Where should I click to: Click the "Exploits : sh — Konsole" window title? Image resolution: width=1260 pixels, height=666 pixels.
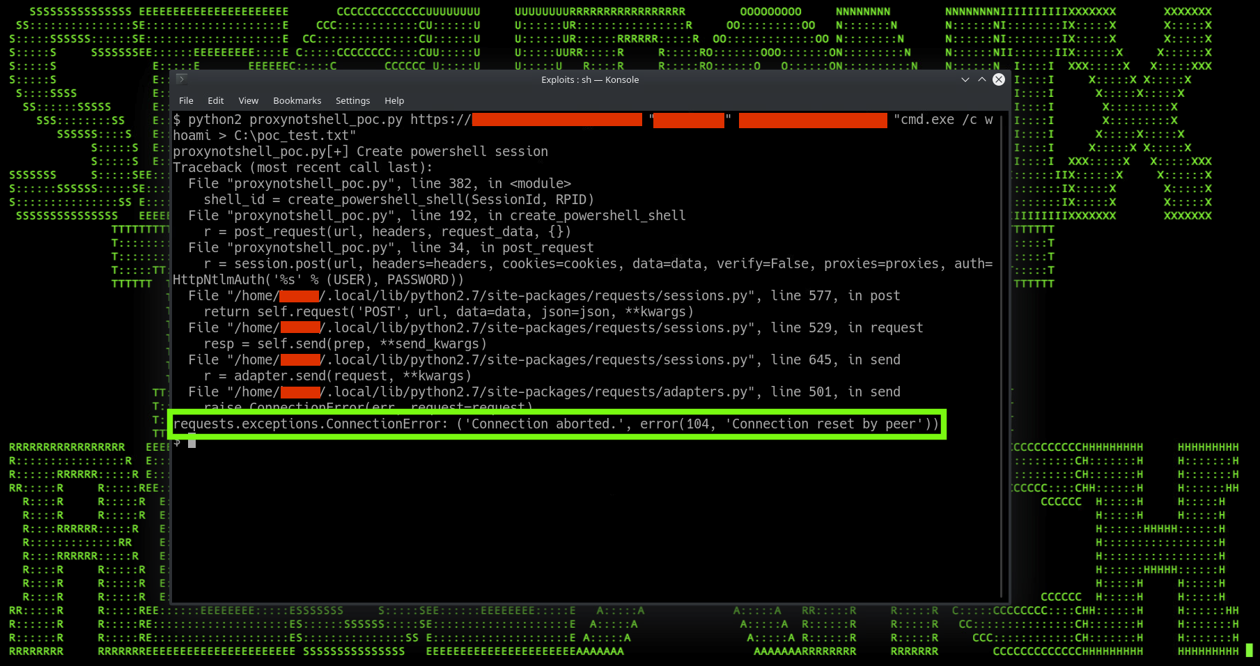click(589, 79)
